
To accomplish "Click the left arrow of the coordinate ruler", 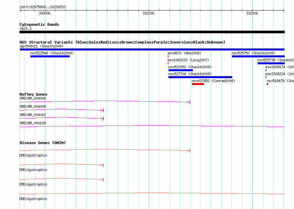I will 20,10.
